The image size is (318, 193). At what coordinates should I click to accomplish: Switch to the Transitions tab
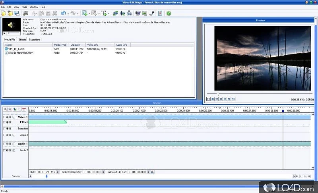[35, 40]
